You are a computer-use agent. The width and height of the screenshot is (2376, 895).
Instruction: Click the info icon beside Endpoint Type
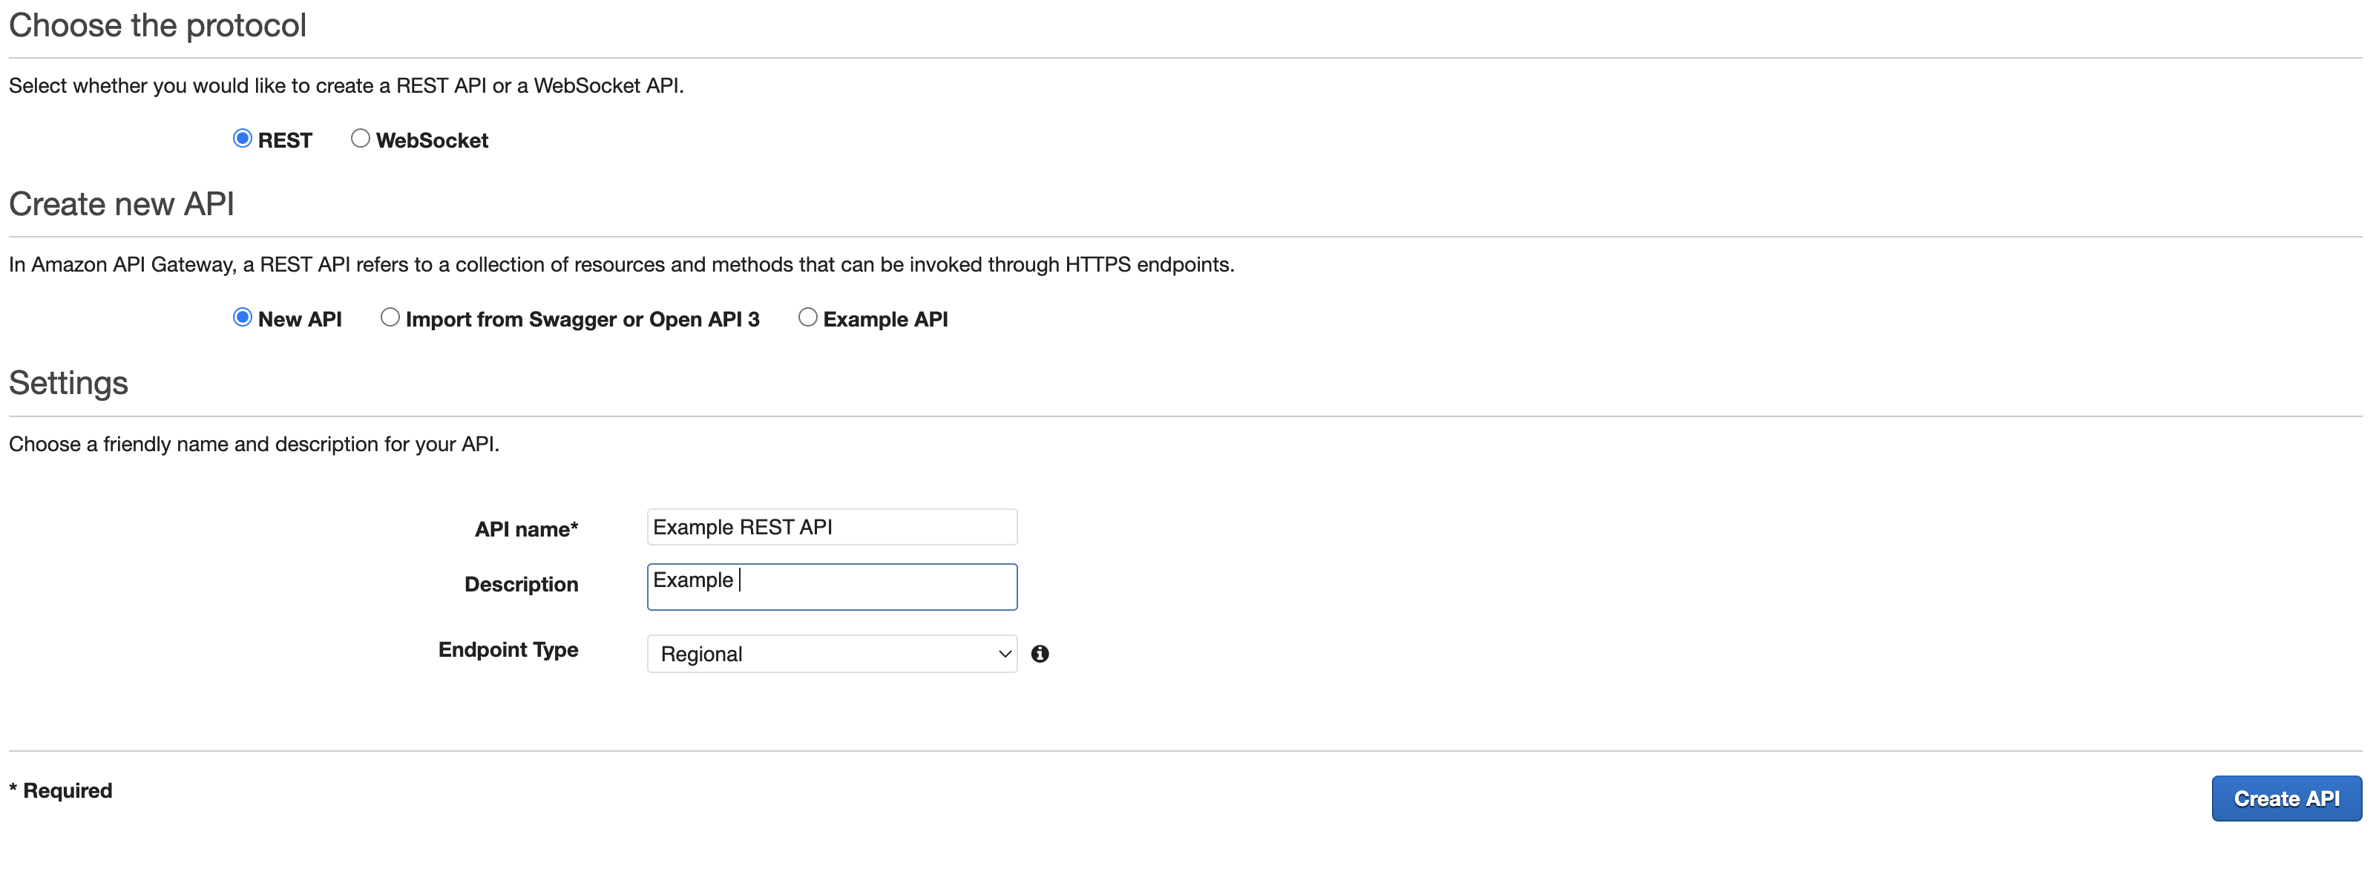coord(1040,653)
